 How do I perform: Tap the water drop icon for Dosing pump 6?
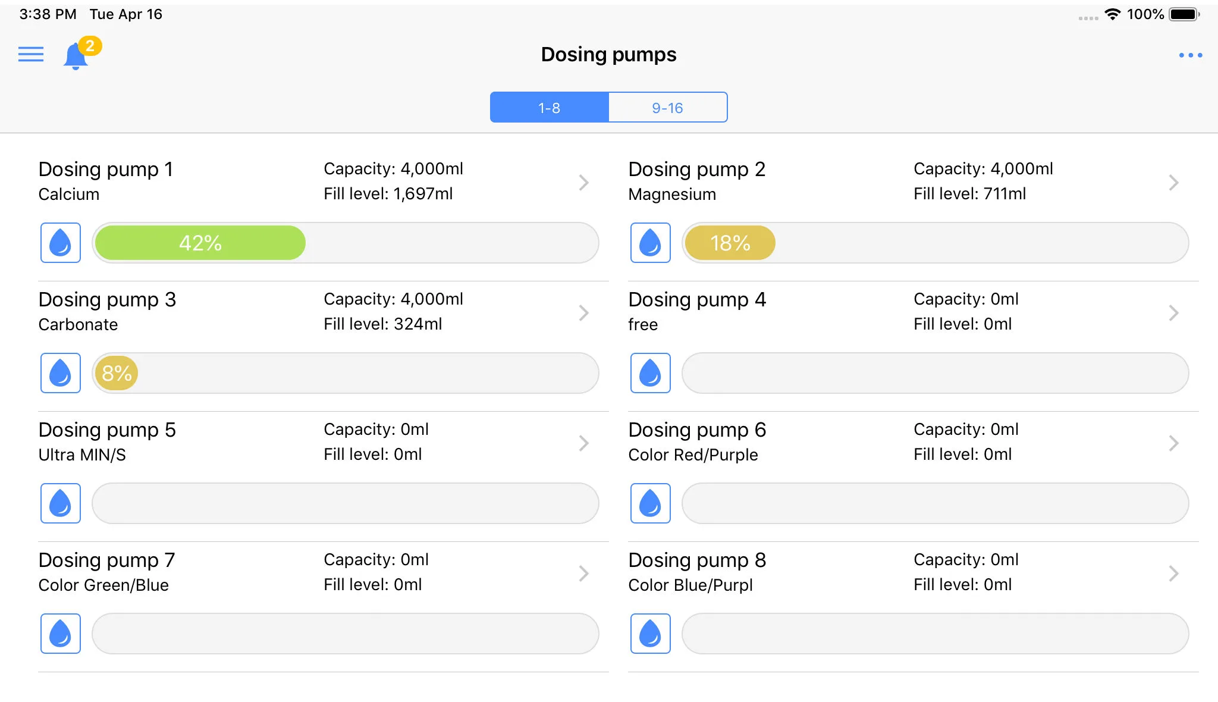pos(650,503)
